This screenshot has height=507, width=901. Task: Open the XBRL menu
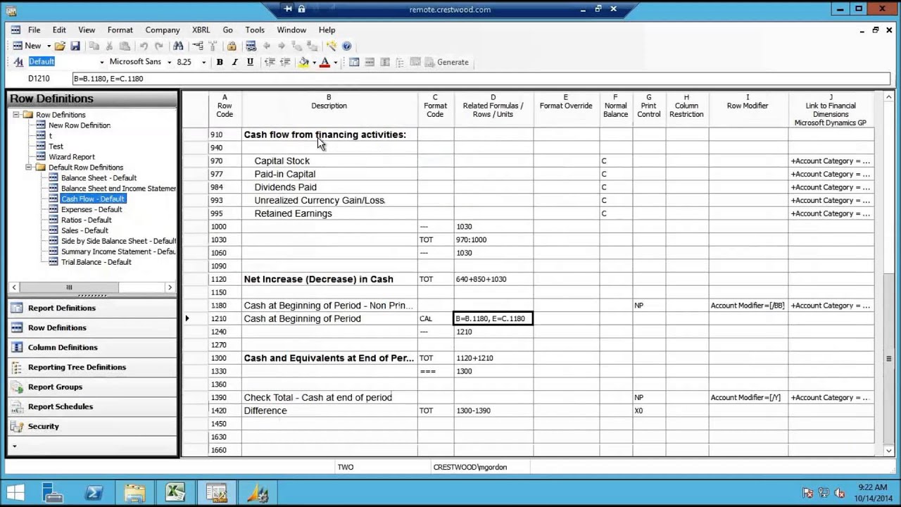coord(201,30)
